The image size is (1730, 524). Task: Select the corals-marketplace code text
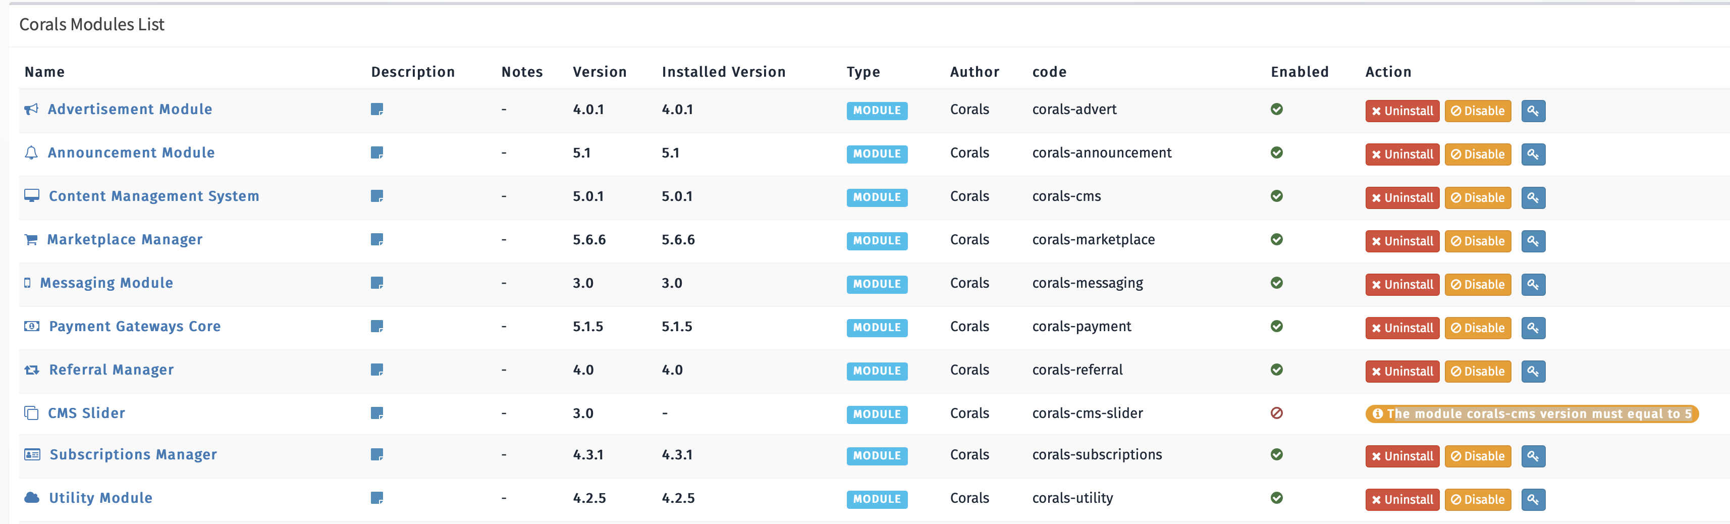point(1093,240)
